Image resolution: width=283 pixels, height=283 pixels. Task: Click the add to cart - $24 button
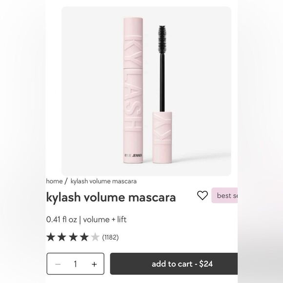click(174, 263)
